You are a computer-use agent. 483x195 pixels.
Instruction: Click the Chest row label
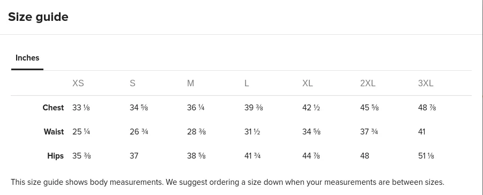click(x=53, y=108)
